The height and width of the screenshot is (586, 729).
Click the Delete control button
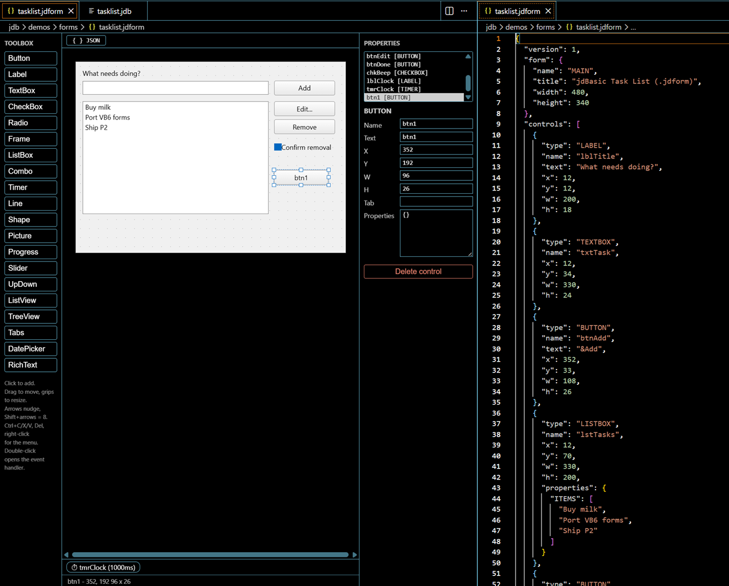(x=418, y=272)
